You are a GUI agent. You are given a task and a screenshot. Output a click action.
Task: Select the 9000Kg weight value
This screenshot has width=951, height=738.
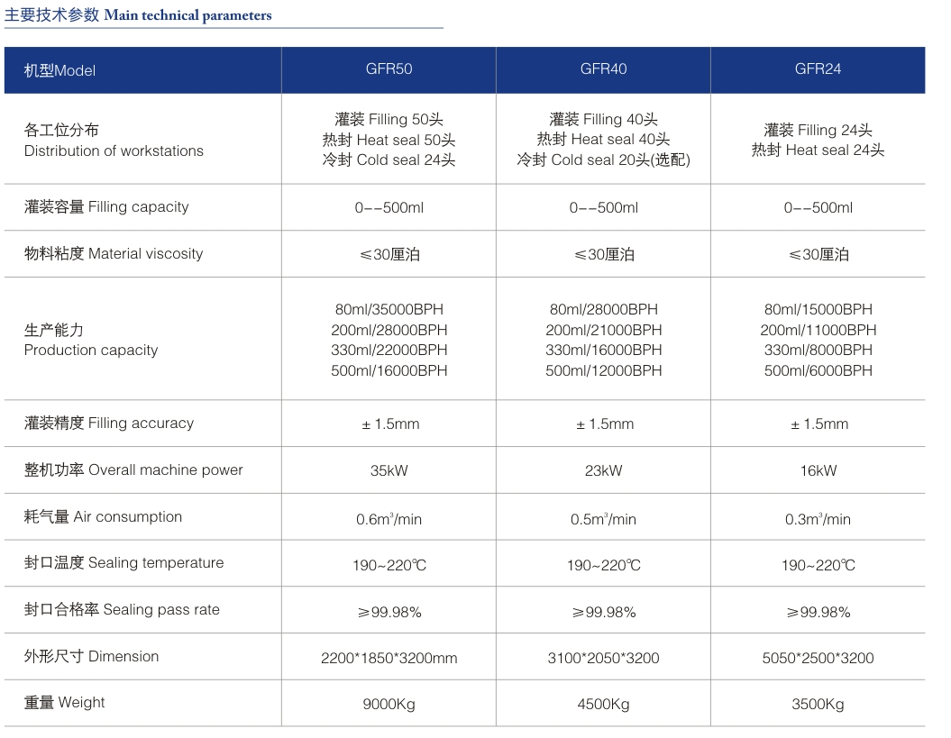point(389,705)
